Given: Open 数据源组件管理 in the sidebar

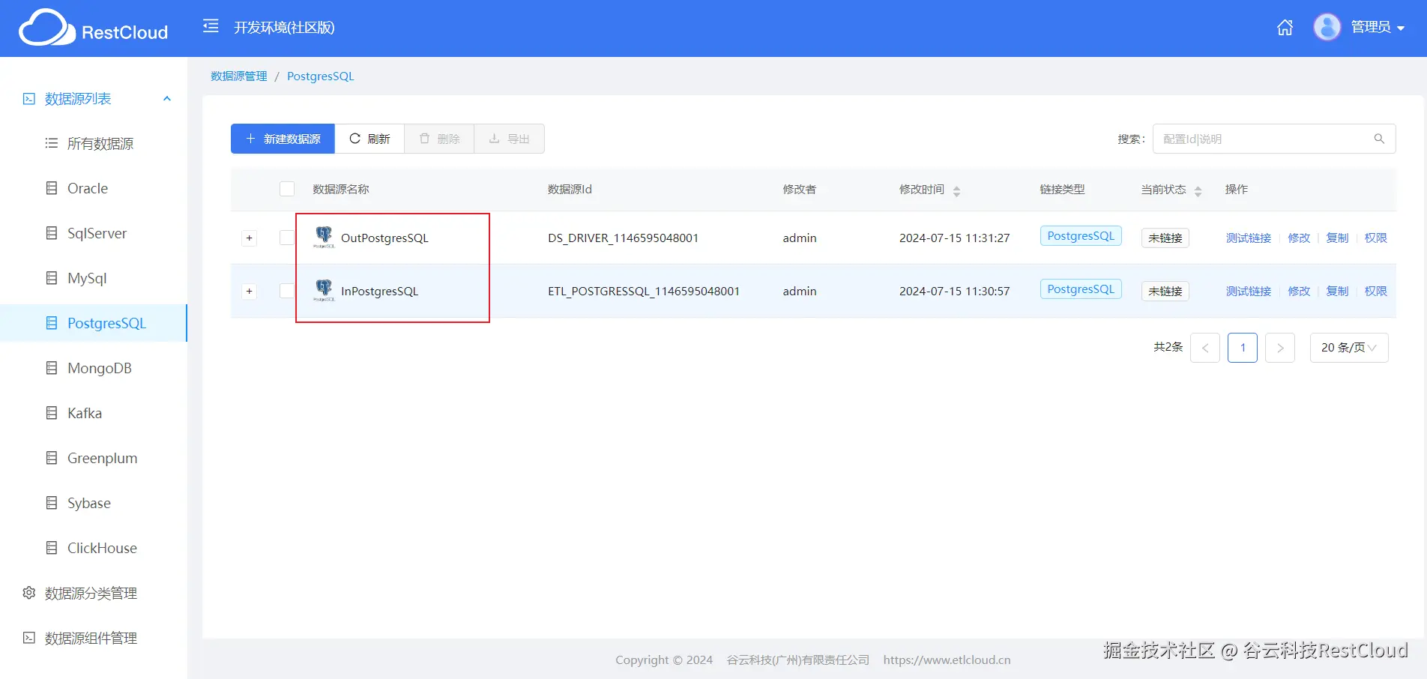Looking at the screenshot, I should [94, 638].
